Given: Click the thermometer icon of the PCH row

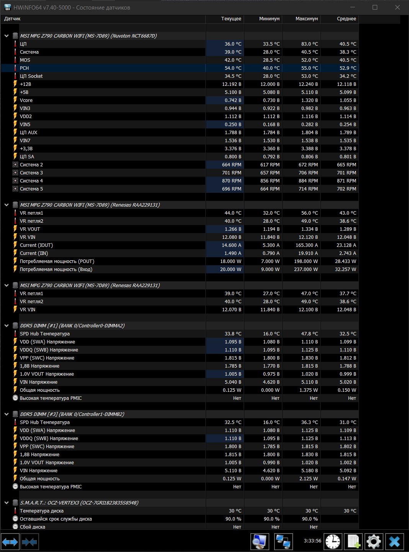Looking at the screenshot, I should (15, 68).
